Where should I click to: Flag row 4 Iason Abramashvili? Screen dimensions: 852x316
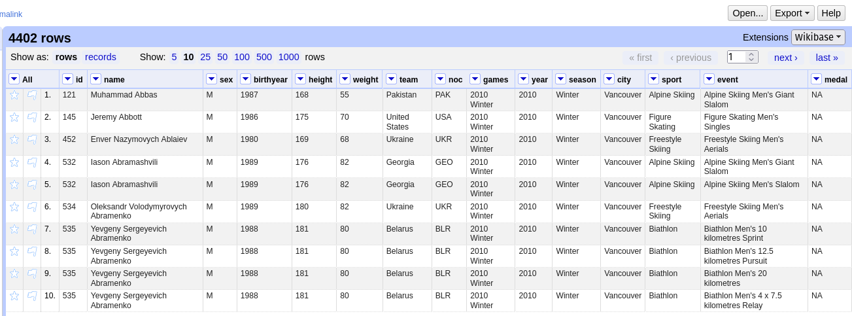point(32,163)
